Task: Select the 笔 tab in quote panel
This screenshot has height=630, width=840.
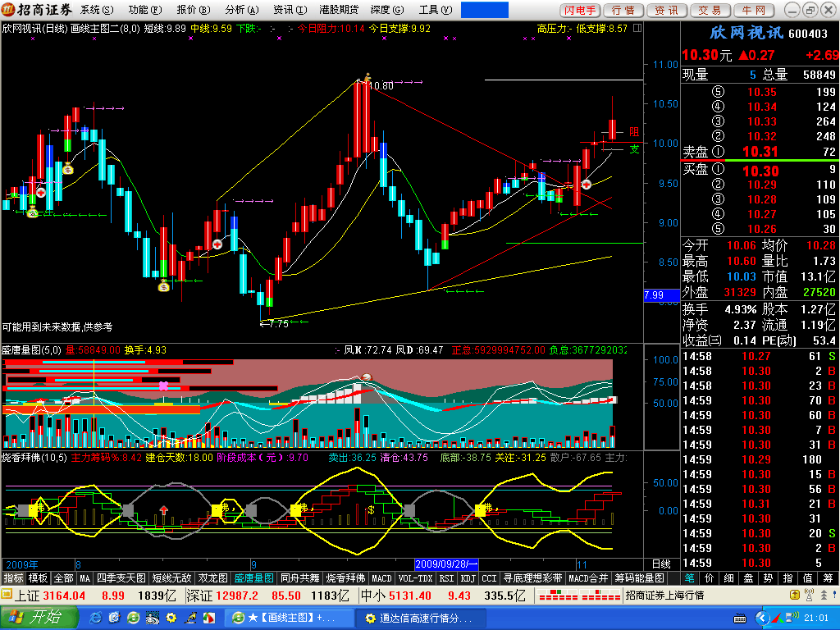Action: coord(689,578)
